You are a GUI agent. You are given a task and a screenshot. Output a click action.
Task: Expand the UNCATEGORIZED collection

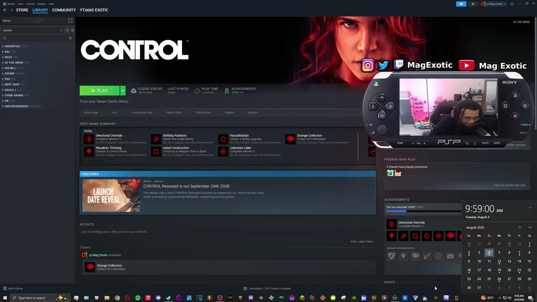(x=3, y=106)
